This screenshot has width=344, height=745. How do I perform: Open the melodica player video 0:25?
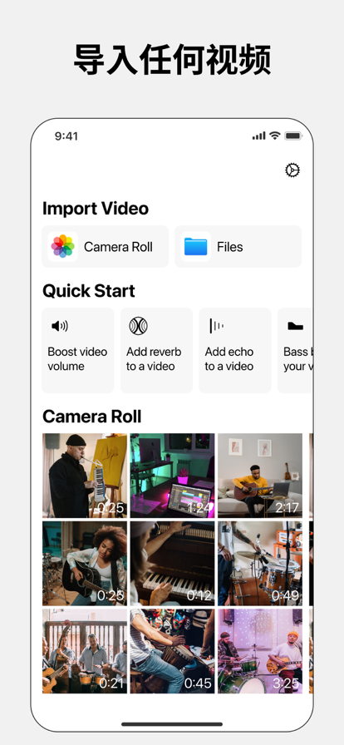pyautogui.click(x=85, y=475)
